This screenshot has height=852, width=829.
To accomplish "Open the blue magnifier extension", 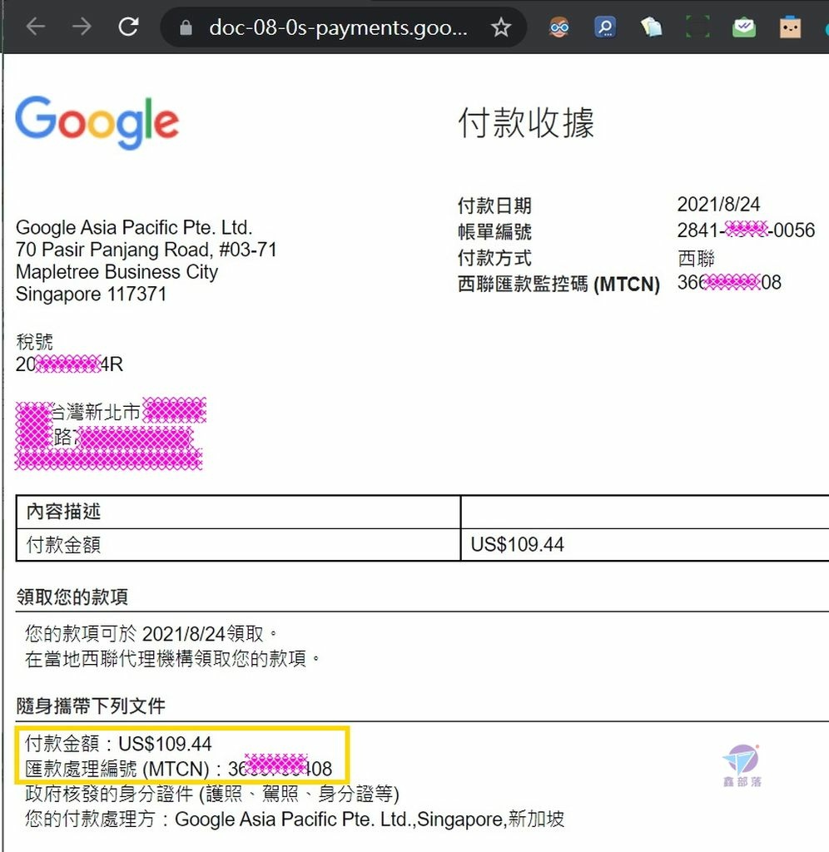I will pyautogui.click(x=605, y=27).
